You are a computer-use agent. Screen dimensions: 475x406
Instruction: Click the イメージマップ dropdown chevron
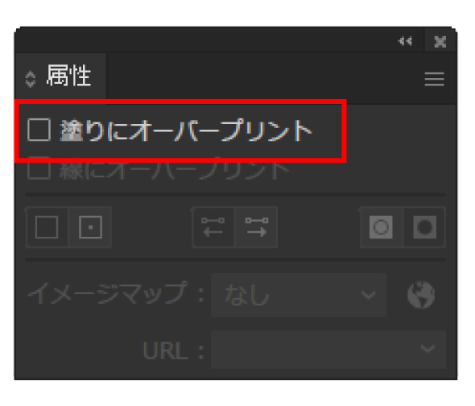(369, 295)
